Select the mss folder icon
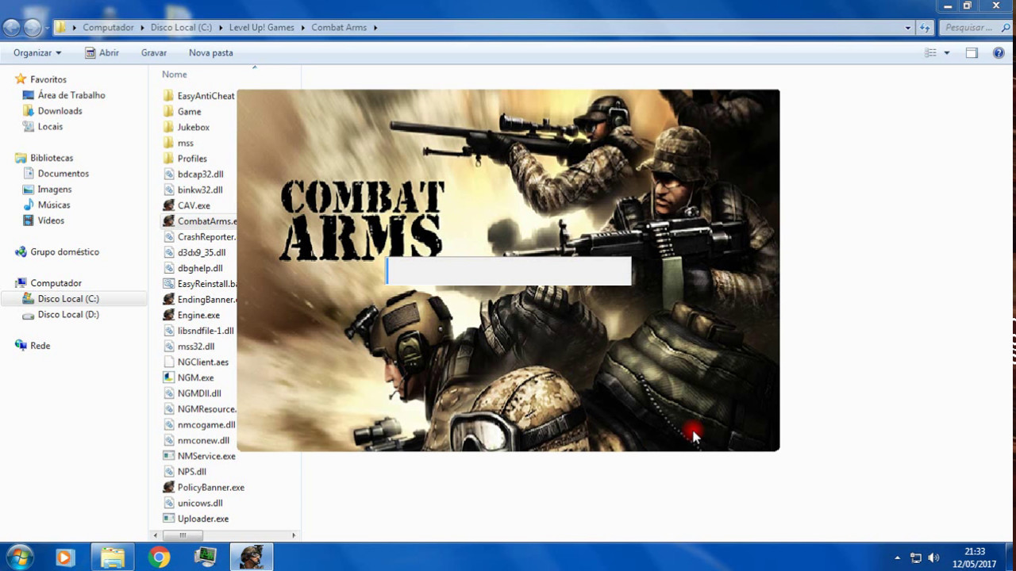The width and height of the screenshot is (1016, 571). pos(168,143)
